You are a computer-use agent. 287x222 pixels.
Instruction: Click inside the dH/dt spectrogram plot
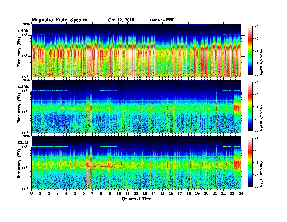pyautogui.click(x=136, y=50)
